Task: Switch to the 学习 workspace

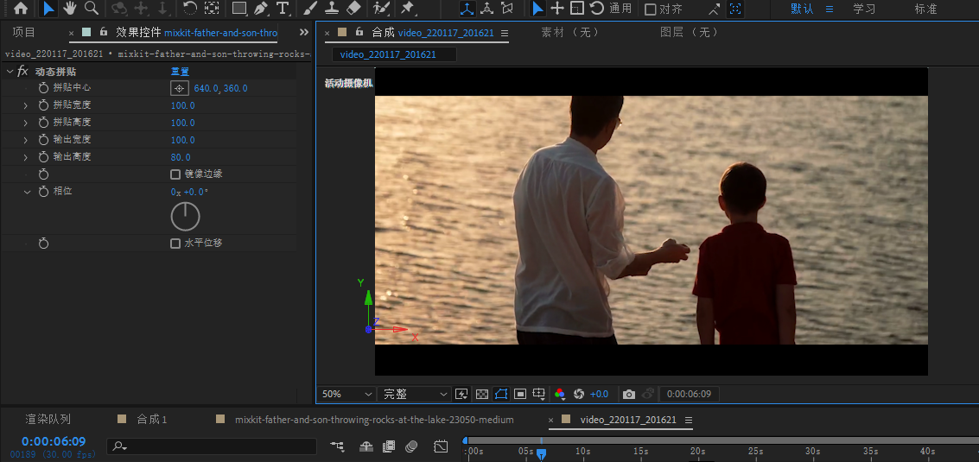Action: 864,9
